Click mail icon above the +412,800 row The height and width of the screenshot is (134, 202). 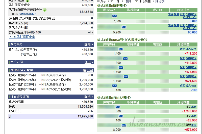125,58
